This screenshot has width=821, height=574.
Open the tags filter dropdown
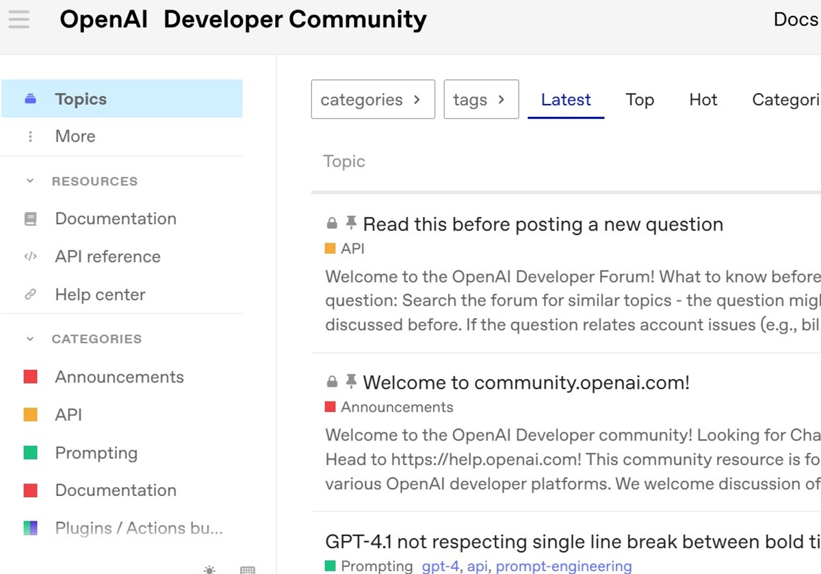click(480, 100)
